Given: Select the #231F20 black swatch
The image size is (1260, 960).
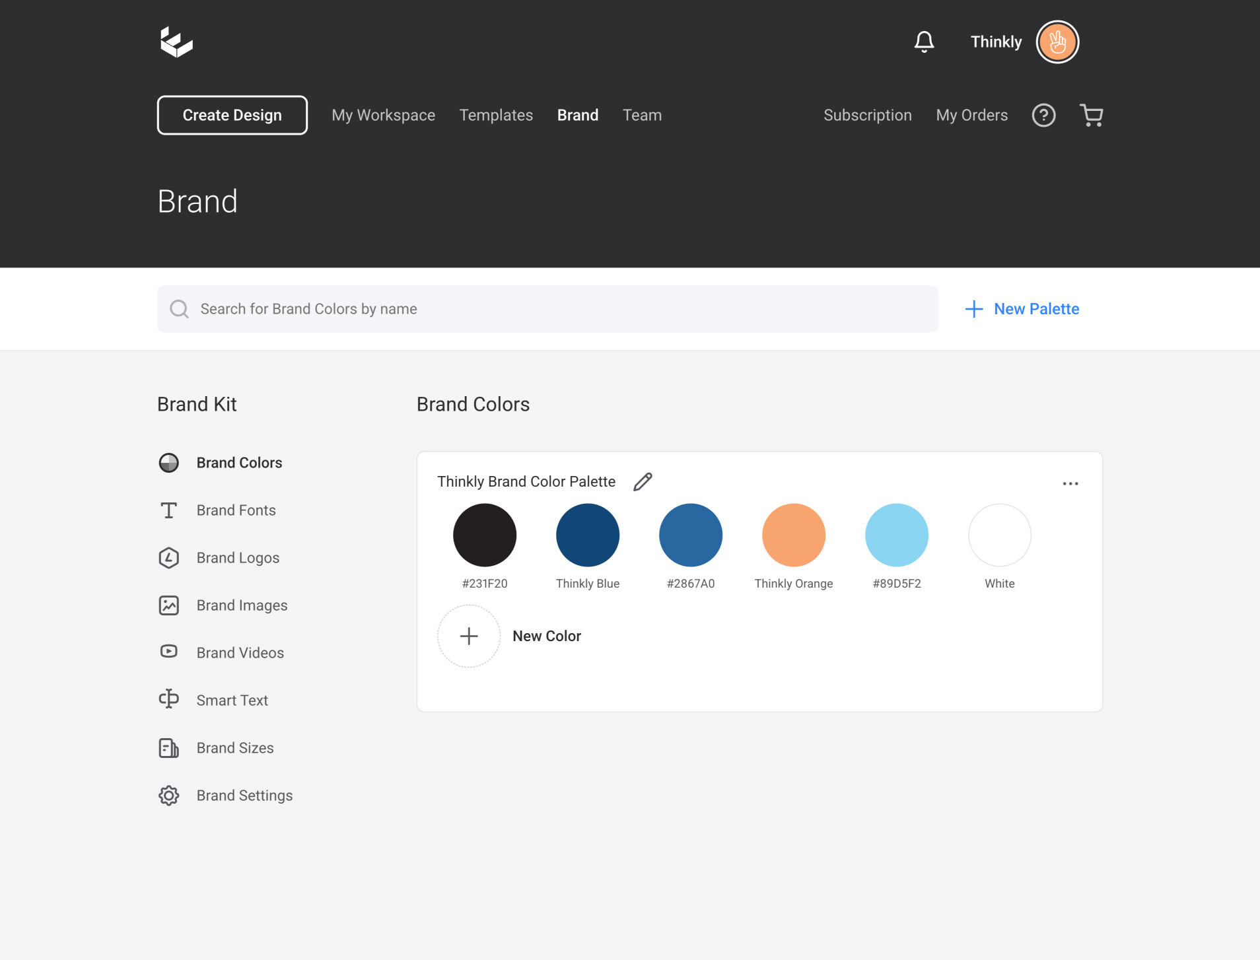Looking at the screenshot, I should (x=485, y=535).
